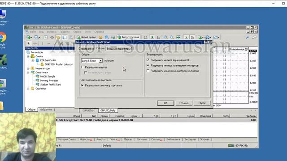Click the MetaEditor yellow book icon
Image resolution: width=287 pixels, height=161 pixels.
point(100,38)
